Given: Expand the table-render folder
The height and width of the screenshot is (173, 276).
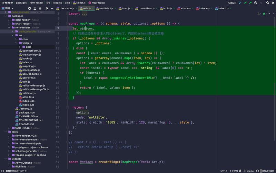Looking at the screenshot, I should click(x=9, y=128).
